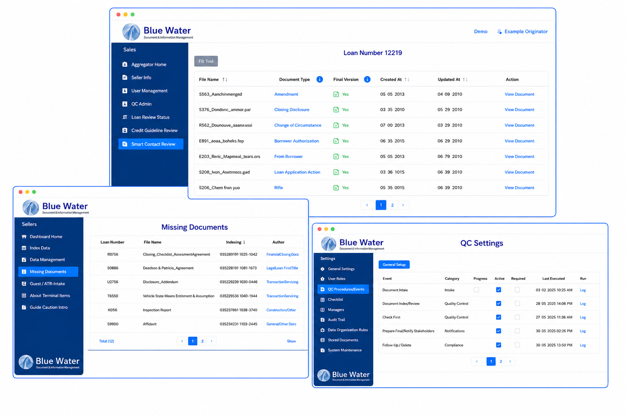Screen dimensions: 626x417
Task: Open QC Procedures/Events menu item
Action: pyautogui.click(x=343, y=289)
